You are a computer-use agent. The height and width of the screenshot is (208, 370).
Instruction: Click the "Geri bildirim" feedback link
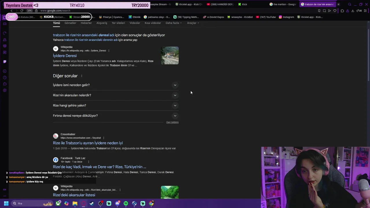(172, 122)
